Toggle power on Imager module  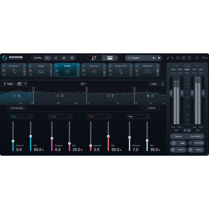click(31, 66)
